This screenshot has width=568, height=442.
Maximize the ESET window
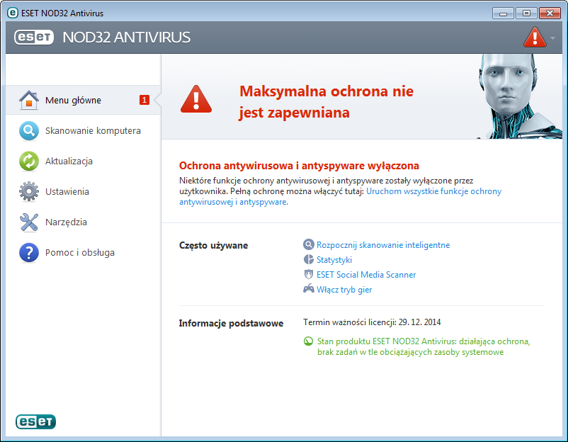point(526,13)
